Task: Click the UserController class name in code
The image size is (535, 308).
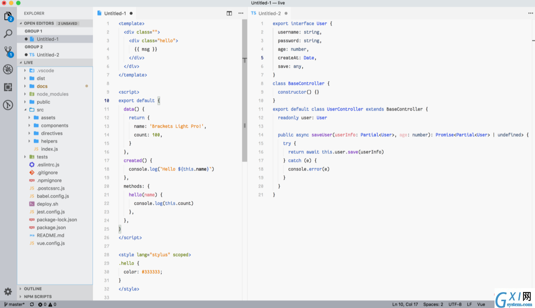Action: click(345, 109)
